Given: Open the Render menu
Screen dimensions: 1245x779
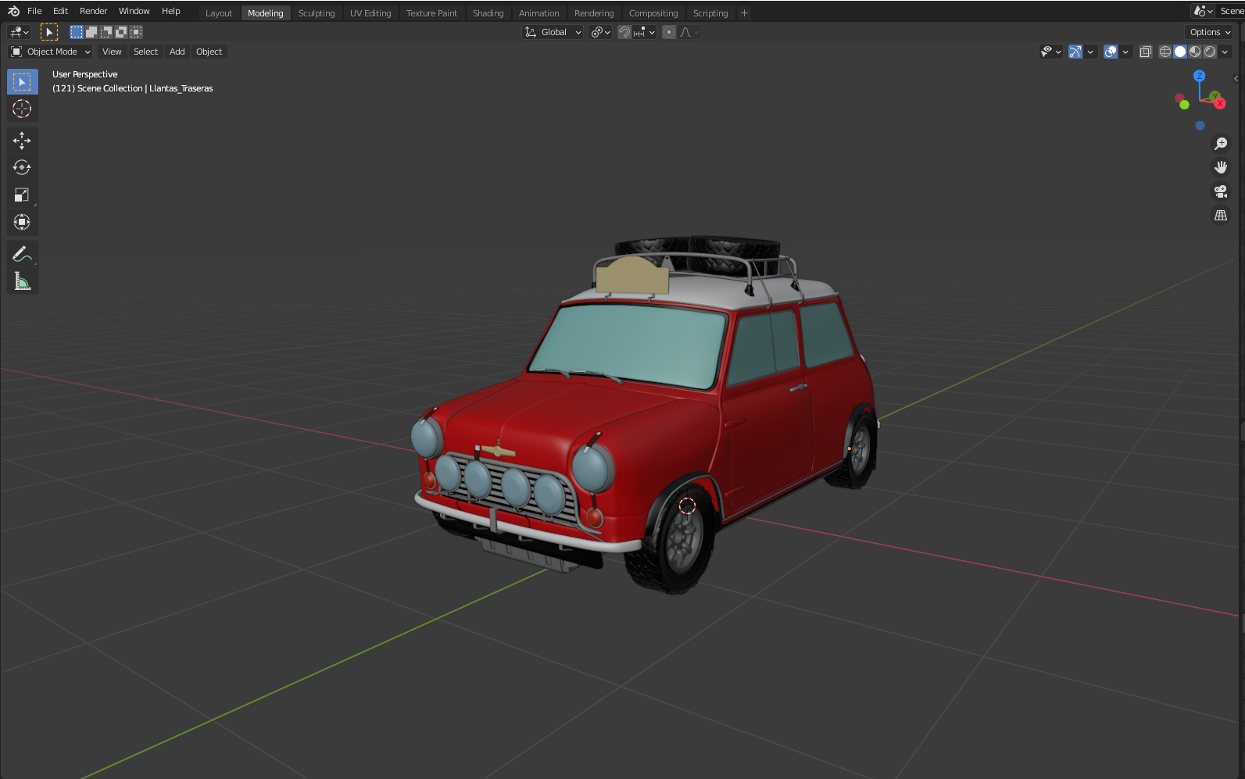Looking at the screenshot, I should tap(93, 11).
